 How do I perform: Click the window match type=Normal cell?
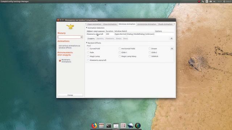pos(134,34)
